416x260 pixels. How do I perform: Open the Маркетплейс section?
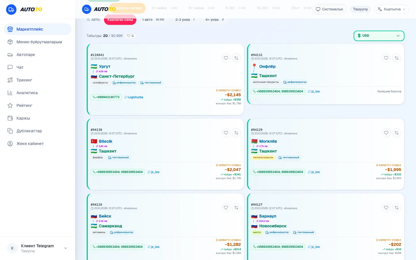38,29
